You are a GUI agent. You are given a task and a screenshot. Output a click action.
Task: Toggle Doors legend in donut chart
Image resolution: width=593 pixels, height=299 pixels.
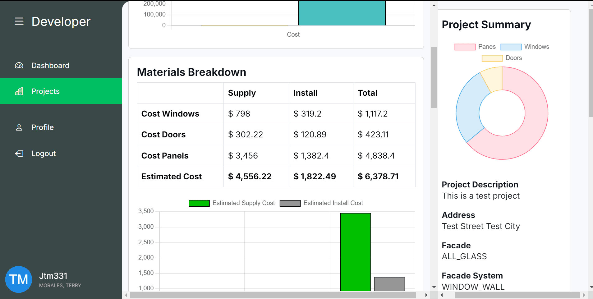[502, 58]
